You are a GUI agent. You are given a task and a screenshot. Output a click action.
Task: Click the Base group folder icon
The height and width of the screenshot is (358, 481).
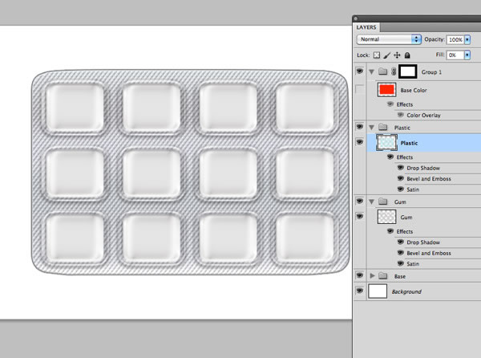382,275
